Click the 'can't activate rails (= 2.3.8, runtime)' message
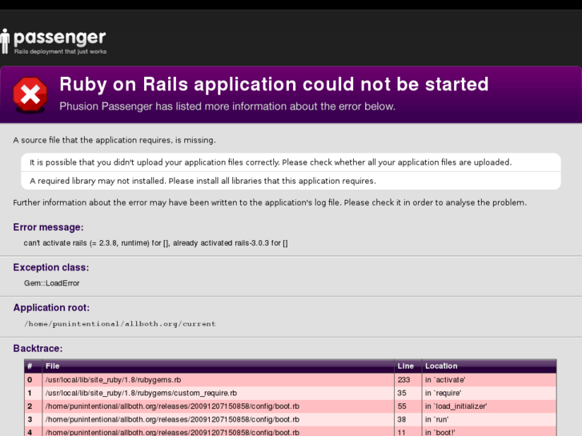Image resolution: width=582 pixels, height=436 pixels. coord(155,243)
